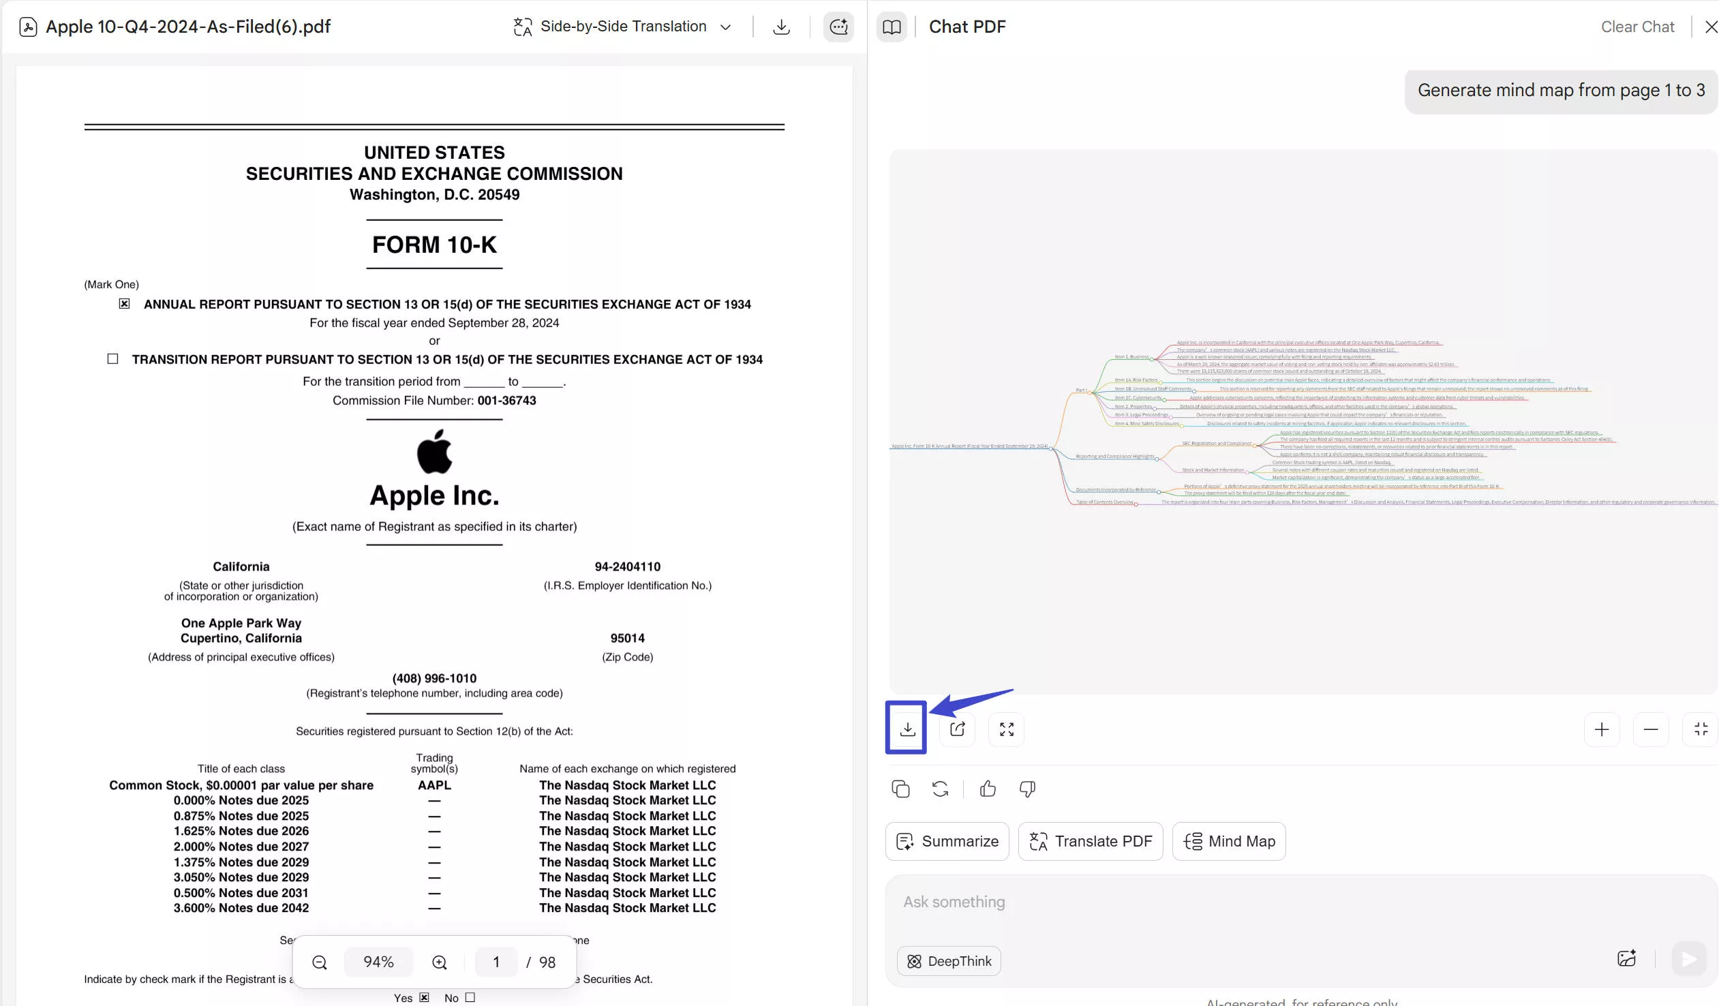Give thumbs up to the response

pyautogui.click(x=987, y=789)
